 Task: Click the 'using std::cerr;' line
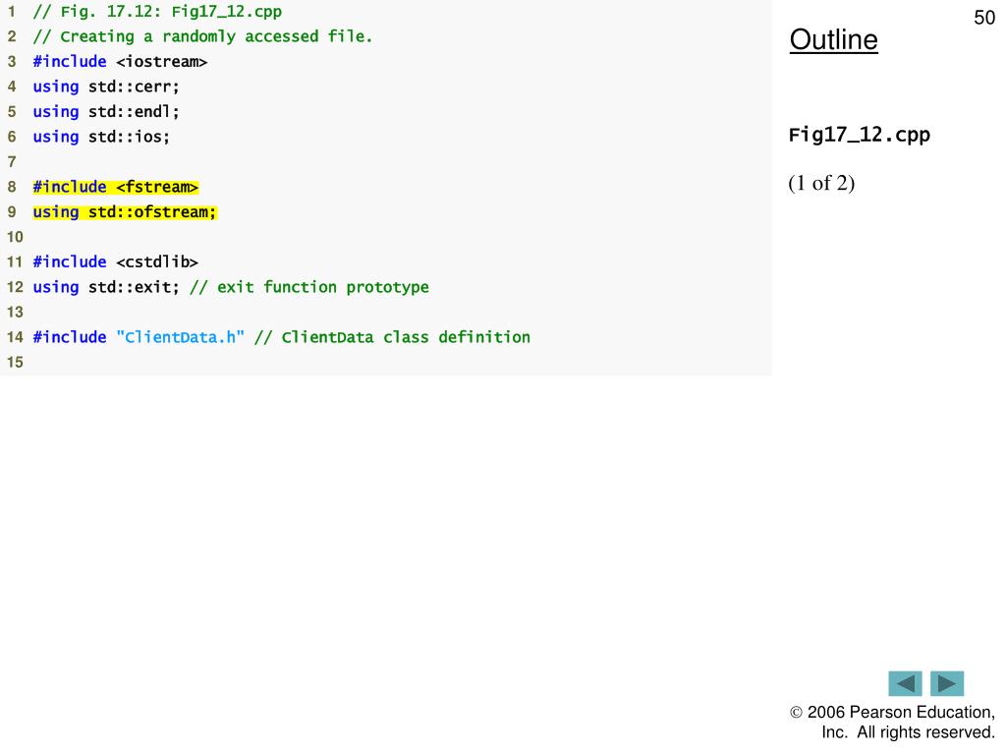coord(106,87)
